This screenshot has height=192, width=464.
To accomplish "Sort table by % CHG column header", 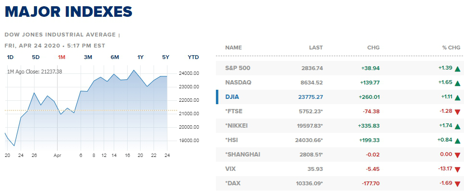I will (x=451, y=48).
